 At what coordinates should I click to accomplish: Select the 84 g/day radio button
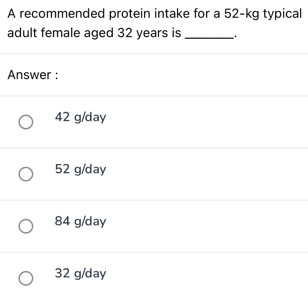(25, 227)
